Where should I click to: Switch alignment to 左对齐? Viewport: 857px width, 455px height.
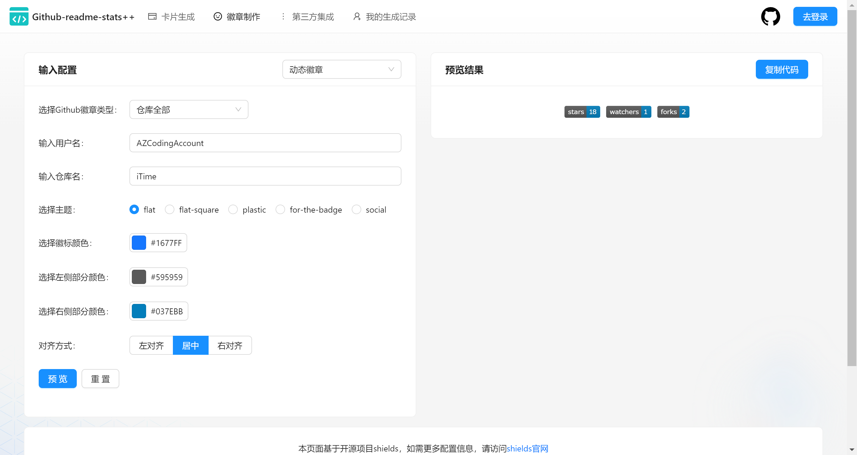coord(151,346)
